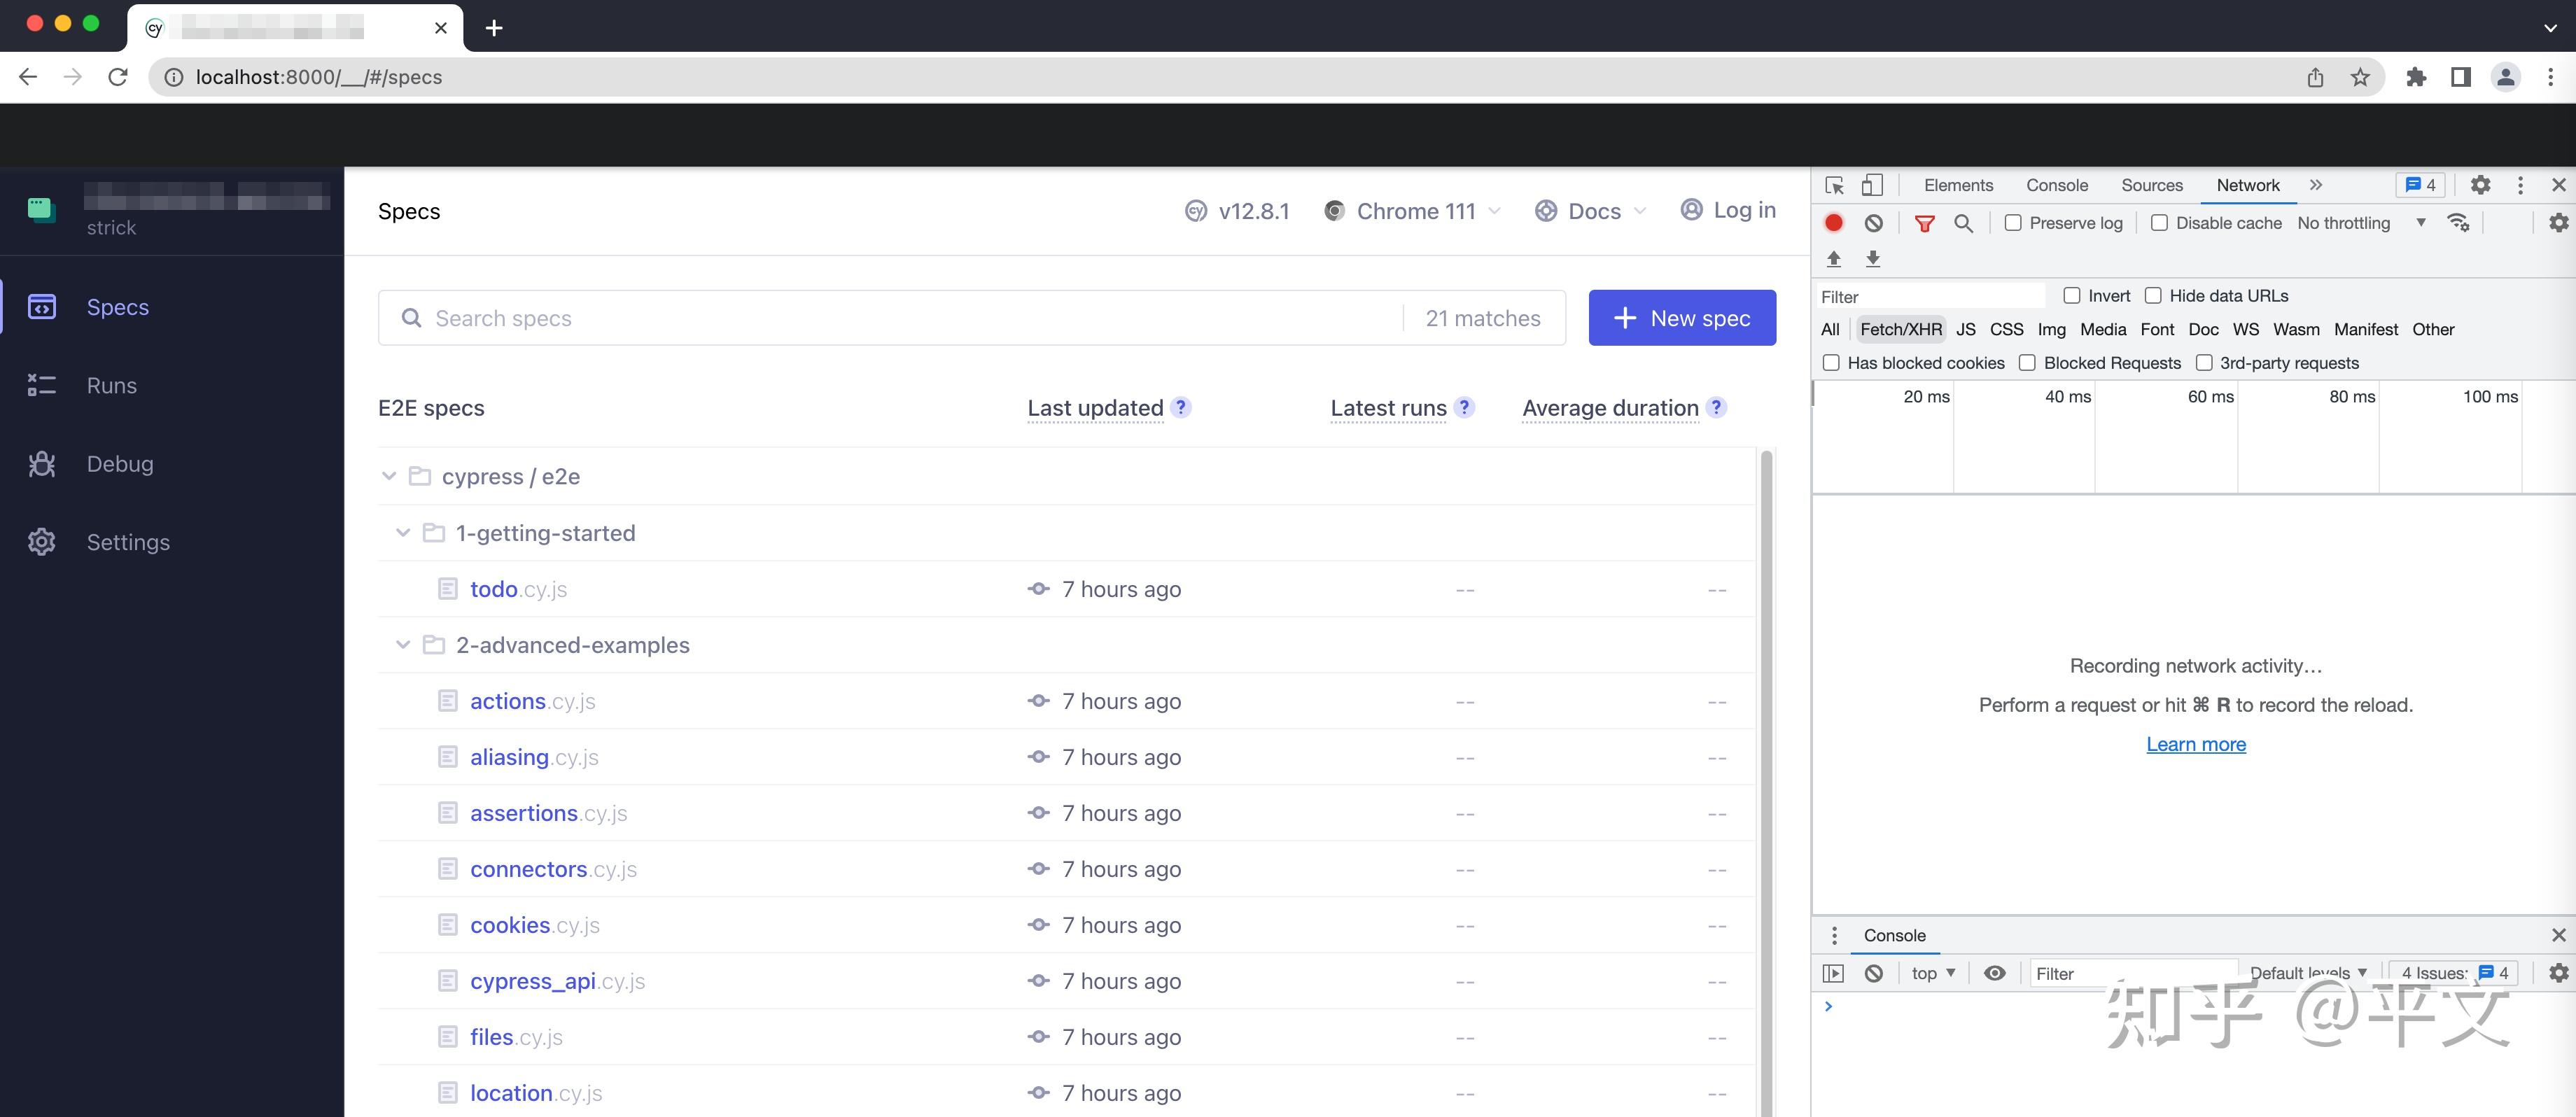Screen dimensions: 2576x1117
Task: Open the Learn more link
Action: point(2195,744)
